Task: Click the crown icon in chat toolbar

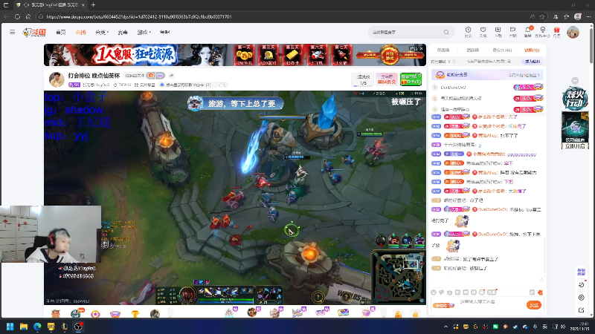Action: coord(450,292)
